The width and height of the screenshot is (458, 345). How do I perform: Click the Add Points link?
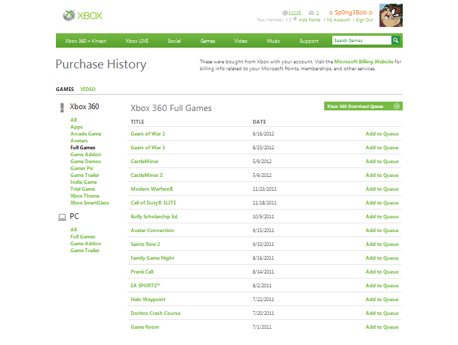pos(310,20)
